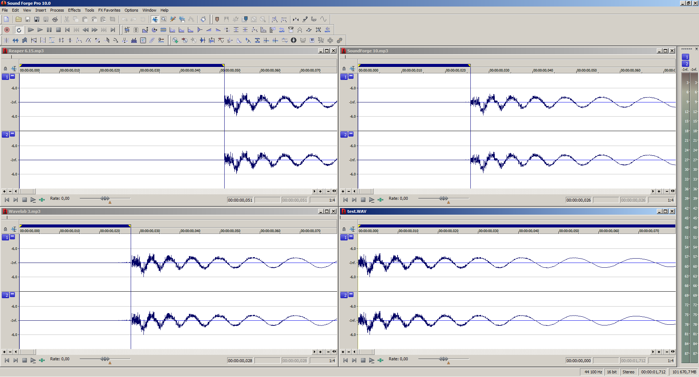
Task: Select the Edit tool in main toolbar
Action: pyautogui.click(x=155, y=19)
